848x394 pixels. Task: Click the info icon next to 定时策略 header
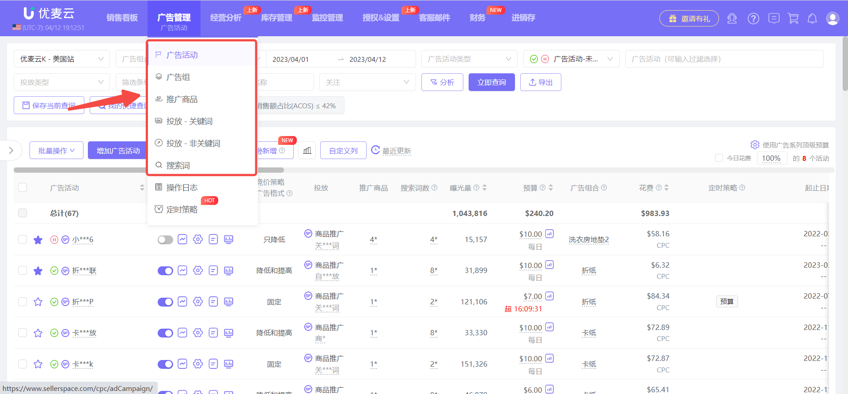point(742,188)
